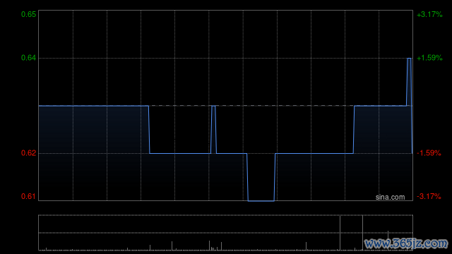Viewport: 452px width, 254px height.
Task: Open the sina.com watermark link
Action: click(x=390, y=198)
